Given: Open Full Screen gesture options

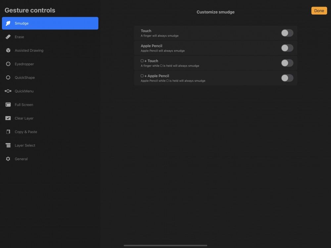Looking at the screenshot, I should 50,104.
